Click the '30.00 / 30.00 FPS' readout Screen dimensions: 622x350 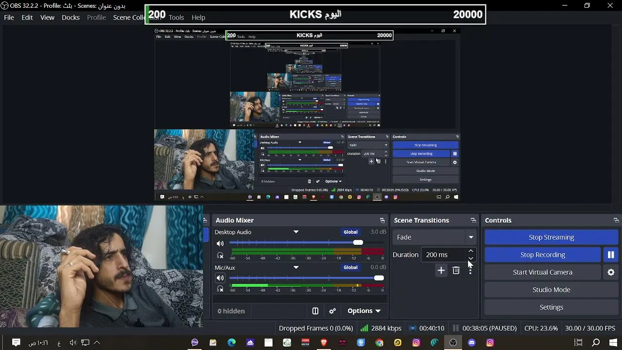click(590, 328)
